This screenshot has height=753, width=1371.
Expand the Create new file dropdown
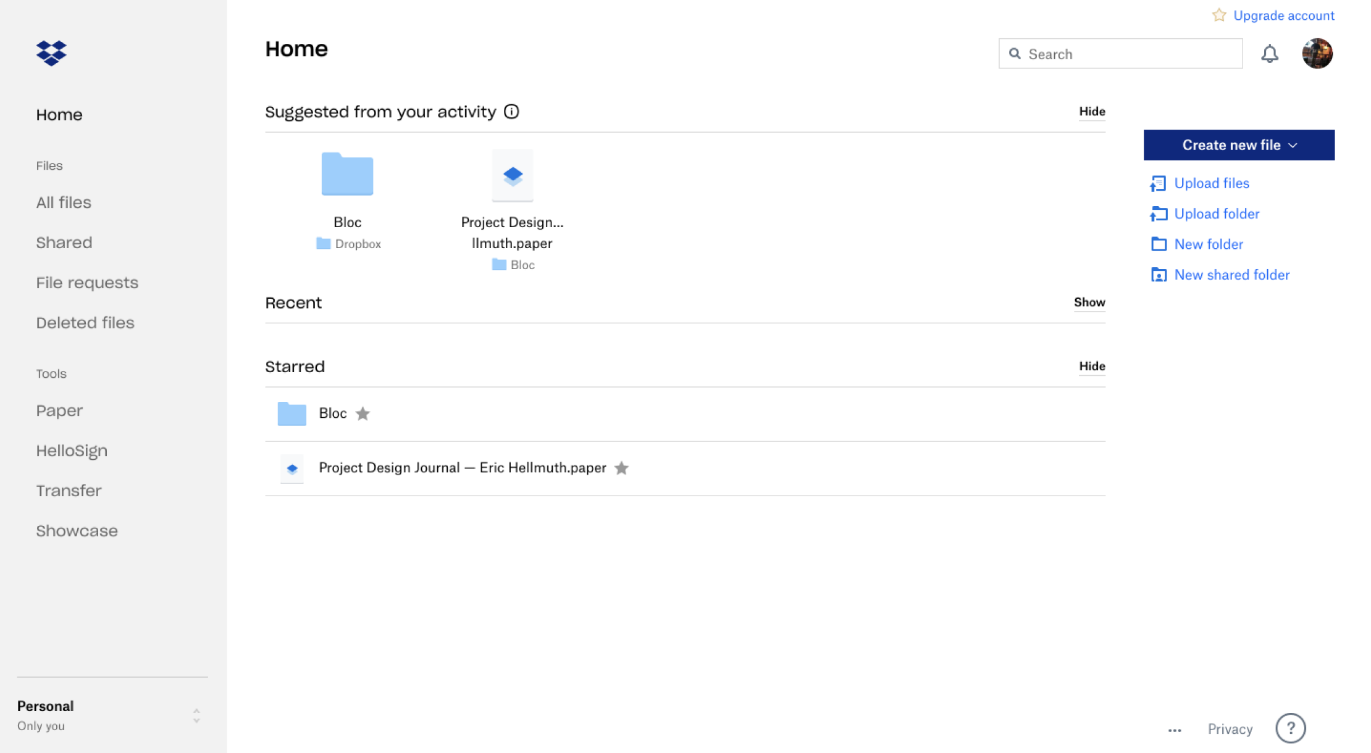(x=1239, y=145)
